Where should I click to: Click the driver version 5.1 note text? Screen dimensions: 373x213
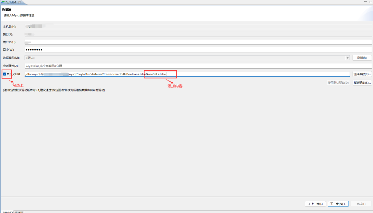(x=54, y=90)
